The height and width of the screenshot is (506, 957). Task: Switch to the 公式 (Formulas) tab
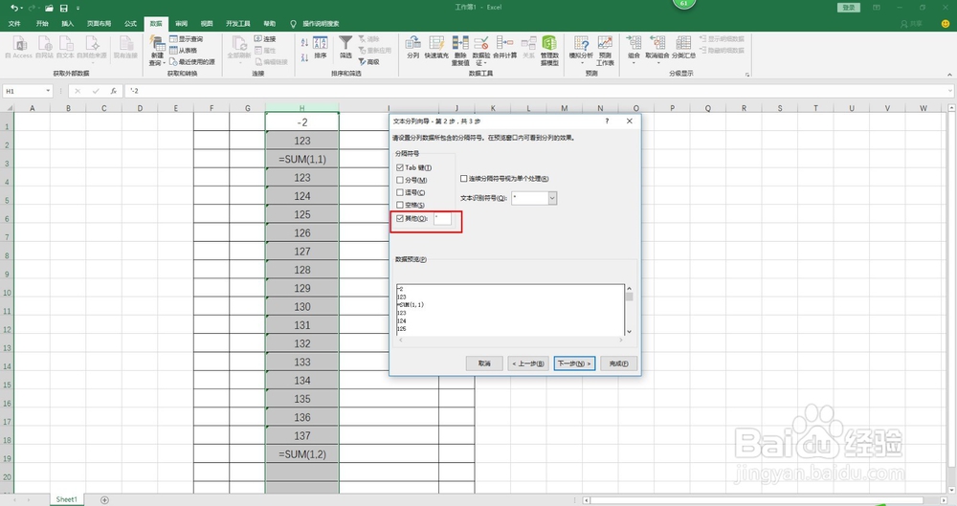[130, 24]
